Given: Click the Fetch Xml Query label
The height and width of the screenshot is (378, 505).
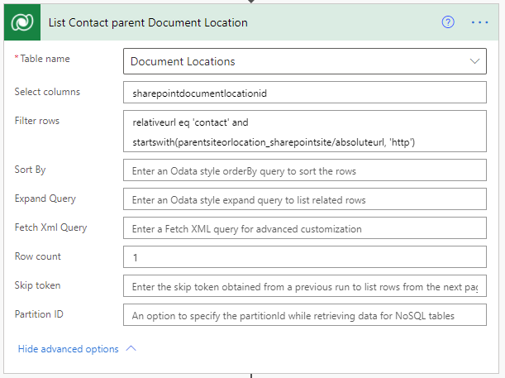Looking at the screenshot, I should [50, 227].
